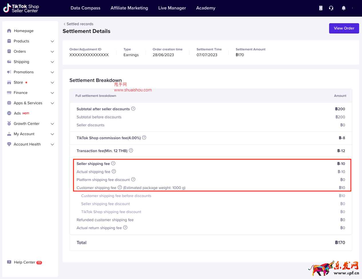Viewport: 362px width, 279px height.
Task: Click help icon beside Seller shipping fee
Action: [x=113, y=164]
